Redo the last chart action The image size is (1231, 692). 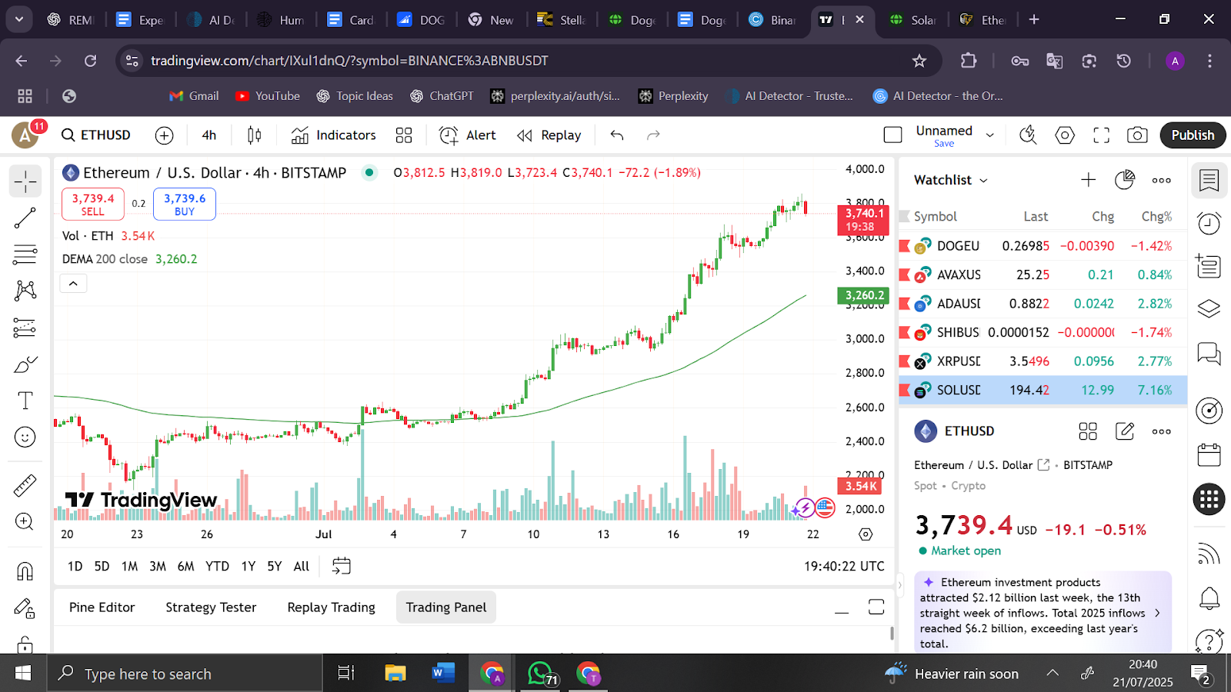point(653,135)
